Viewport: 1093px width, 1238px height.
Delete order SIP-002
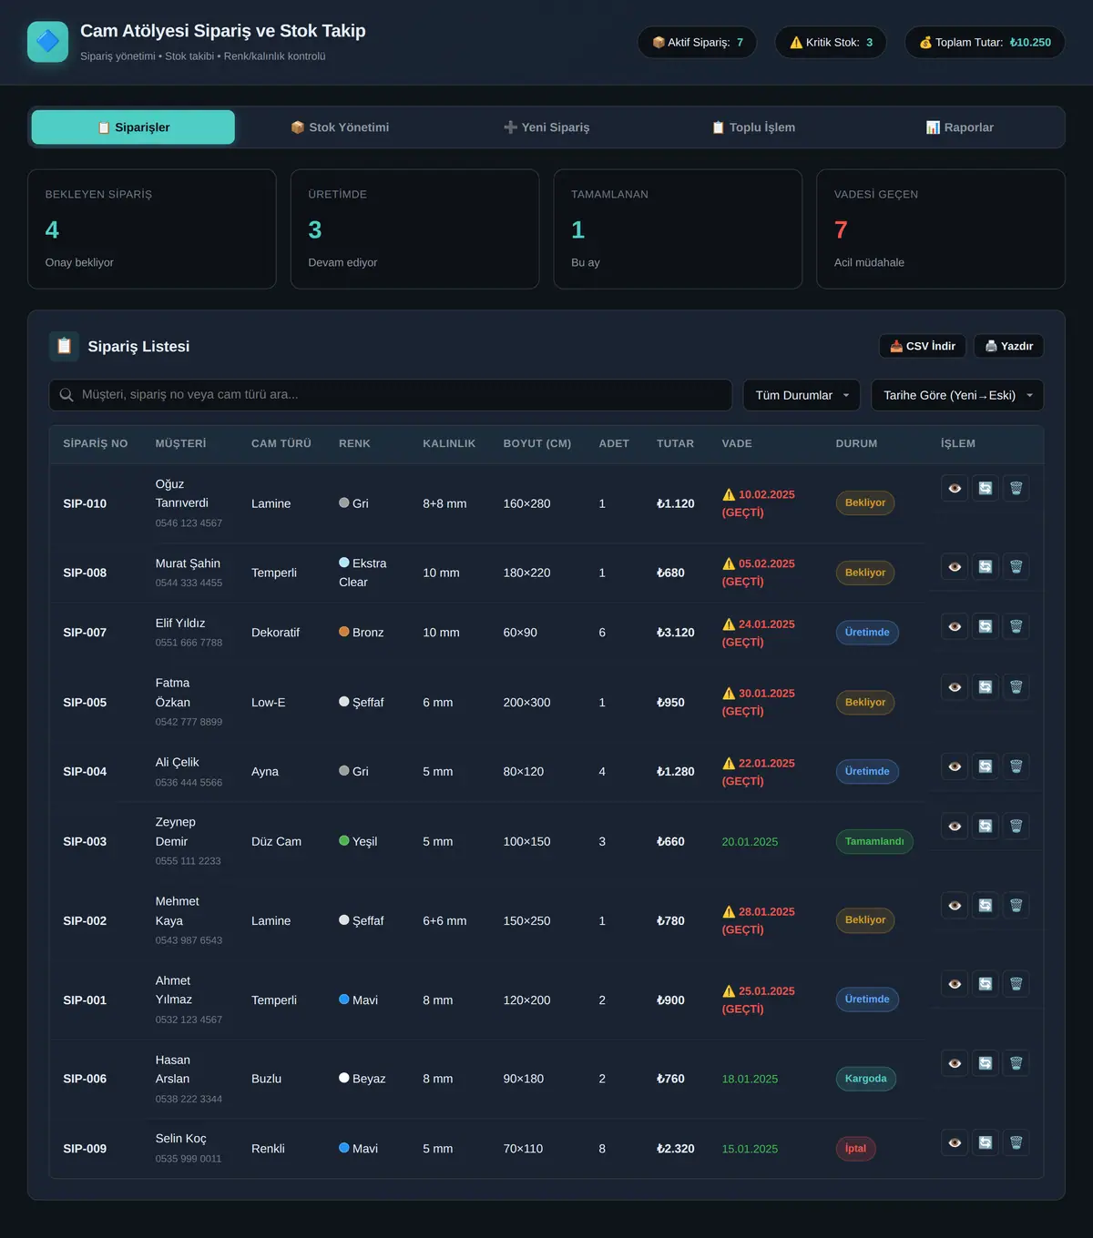click(x=1016, y=906)
